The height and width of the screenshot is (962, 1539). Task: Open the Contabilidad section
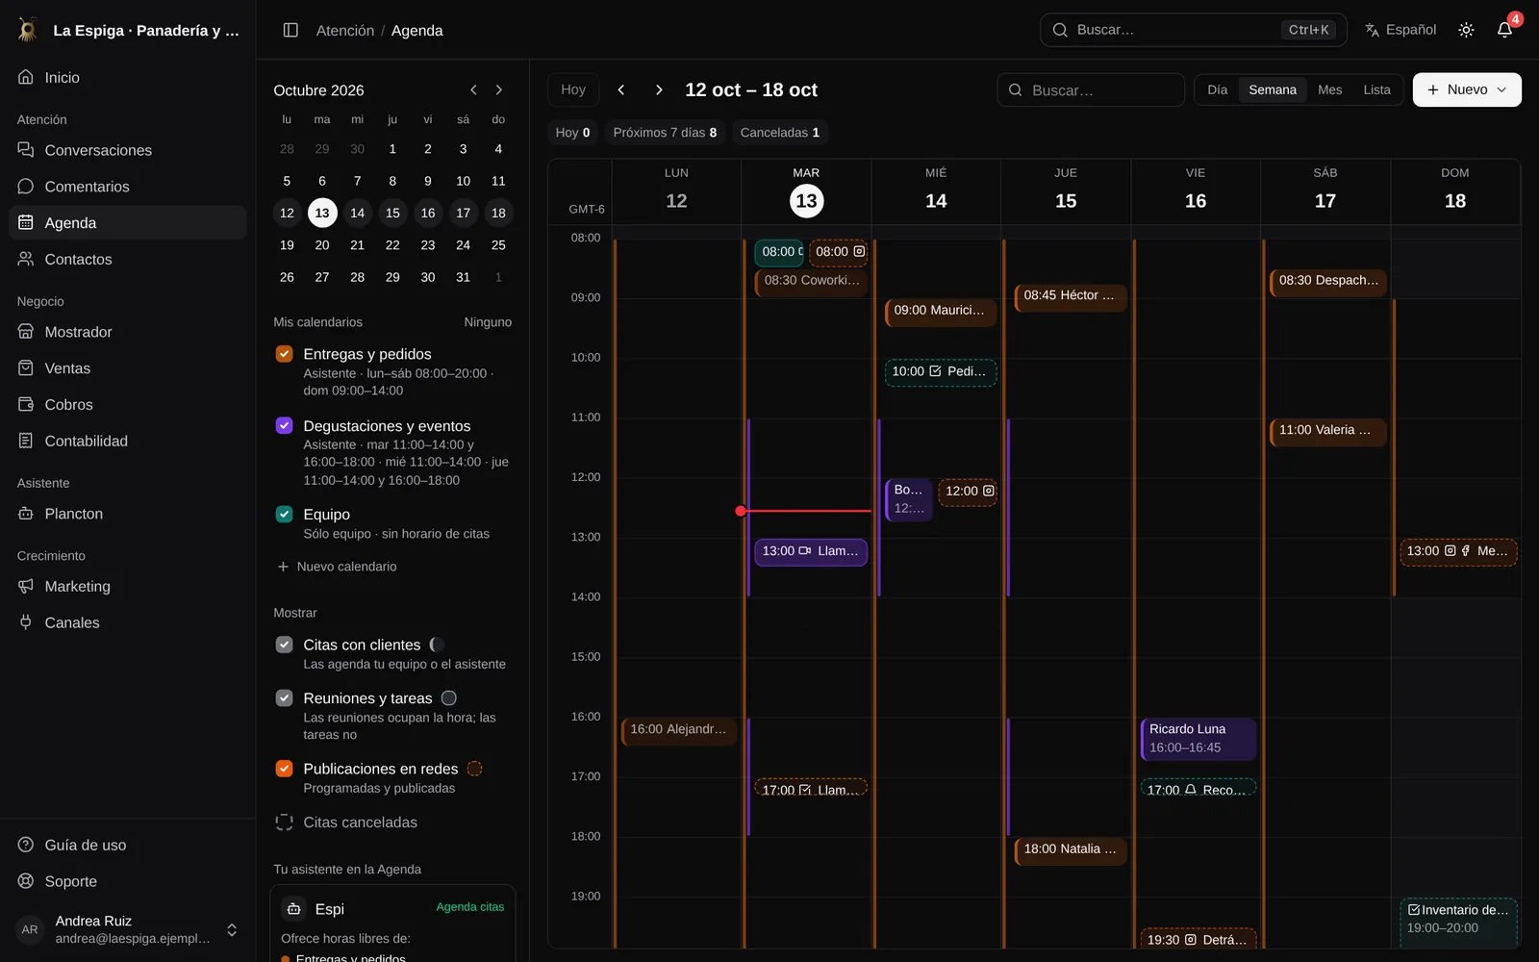127,441
